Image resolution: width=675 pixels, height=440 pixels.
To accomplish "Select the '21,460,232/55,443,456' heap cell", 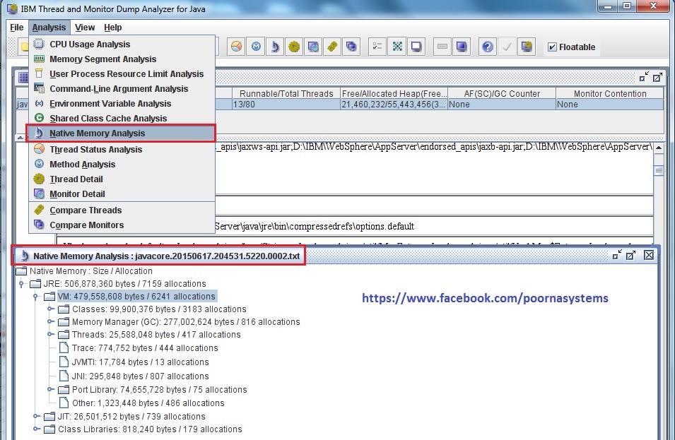I will (394, 104).
